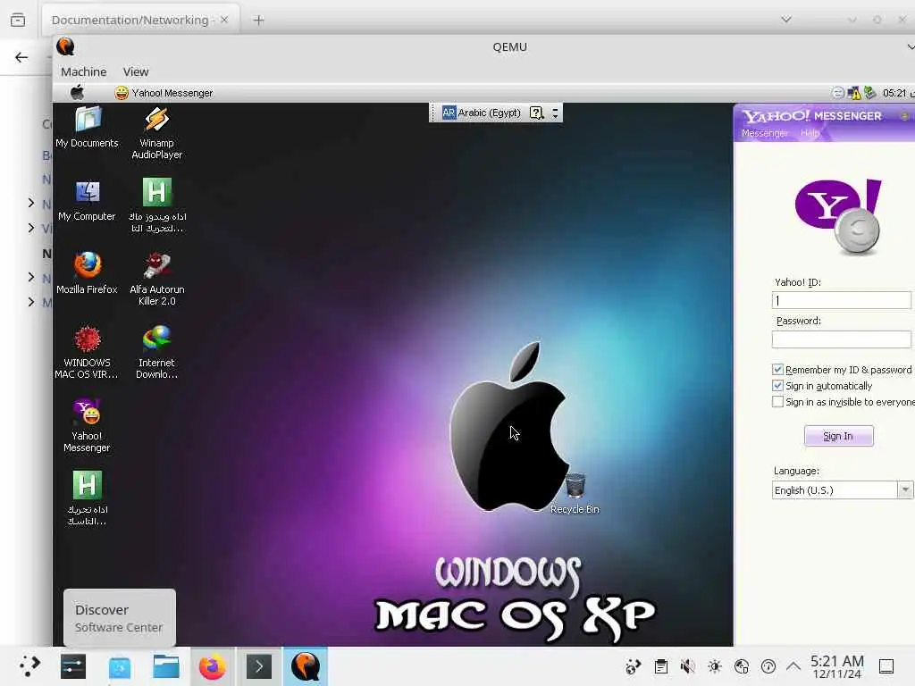The image size is (915, 686).
Task: Close the Documentation/Networking tab
Action: click(224, 20)
